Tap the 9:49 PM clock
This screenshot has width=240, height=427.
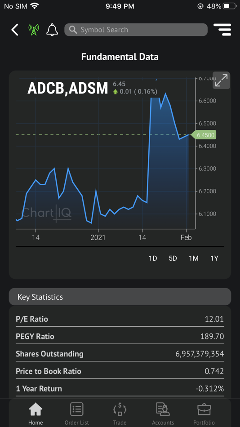click(x=120, y=6)
